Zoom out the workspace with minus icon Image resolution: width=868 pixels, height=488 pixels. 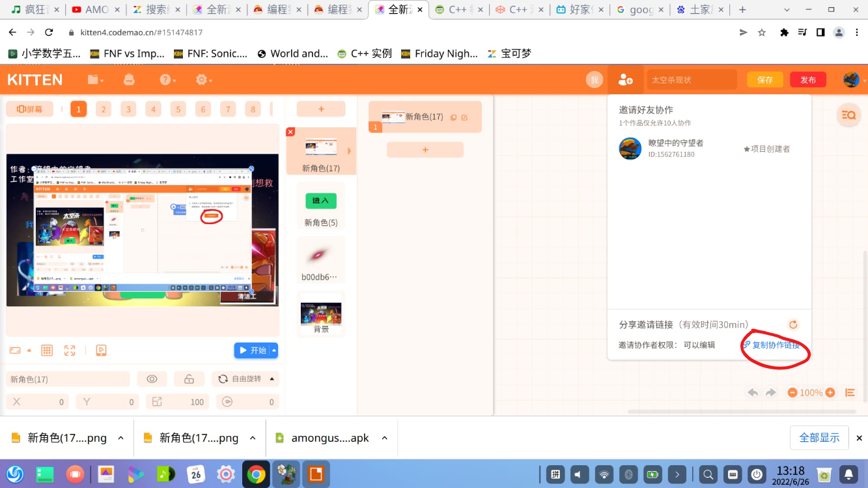tap(792, 392)
